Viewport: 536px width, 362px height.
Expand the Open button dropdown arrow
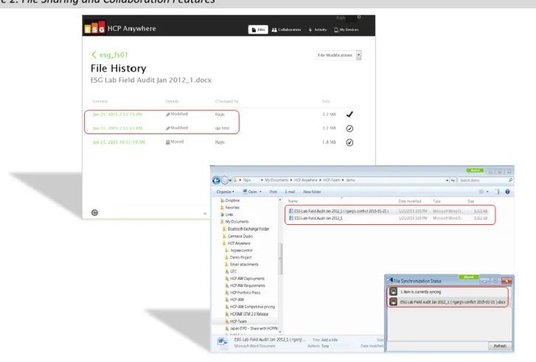[x=260, y=192]
